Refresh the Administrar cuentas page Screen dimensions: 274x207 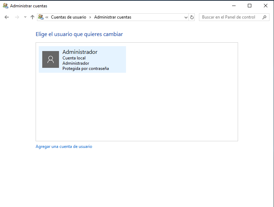pos(192,17)
